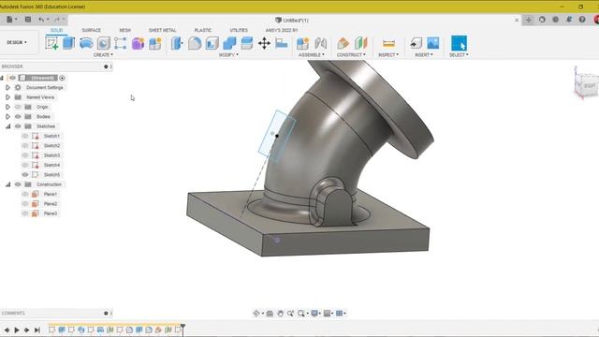Select the New Component tool
Image resolution: width=599 pixels, height=337 pixels.
[x=302, y=43]
